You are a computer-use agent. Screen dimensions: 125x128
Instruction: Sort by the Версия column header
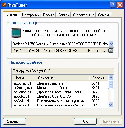click(x=99, y=78)
